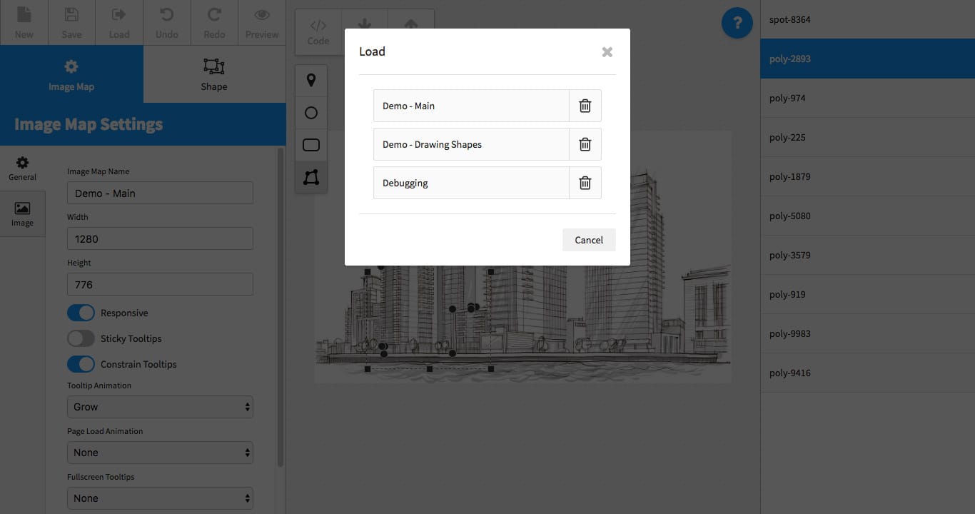Click the Image Map Name field
Image resolution: width=975 pixels, height=514 pixels.
tap(160, 193)
